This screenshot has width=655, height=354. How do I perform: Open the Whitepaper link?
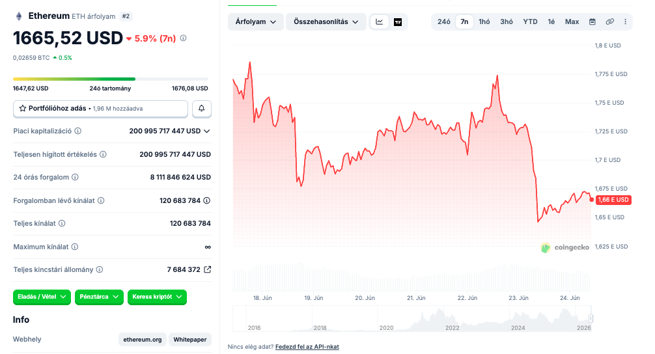(190, 340)
